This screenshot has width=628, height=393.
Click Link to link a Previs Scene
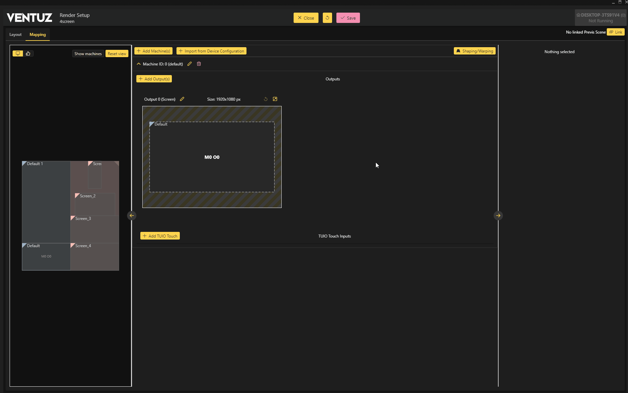click(616, 32)
